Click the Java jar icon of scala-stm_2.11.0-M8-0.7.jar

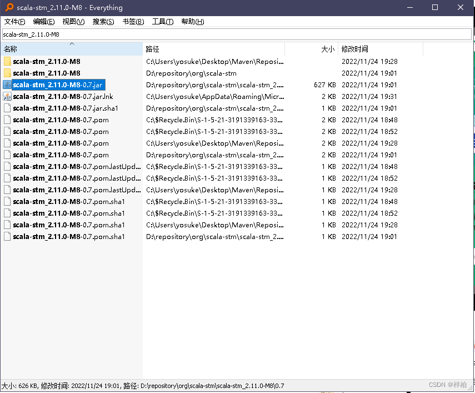pos(7,85)
